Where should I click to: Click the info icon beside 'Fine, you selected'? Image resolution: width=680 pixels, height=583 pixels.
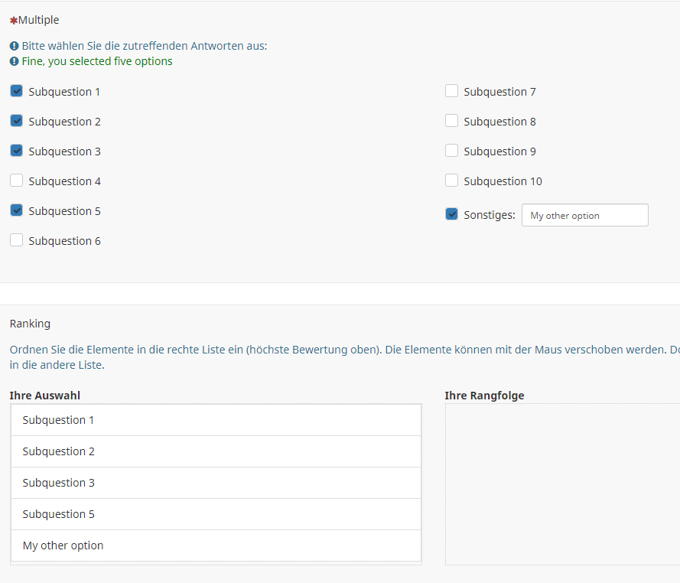pyautogui.click(x=14, y=61)
